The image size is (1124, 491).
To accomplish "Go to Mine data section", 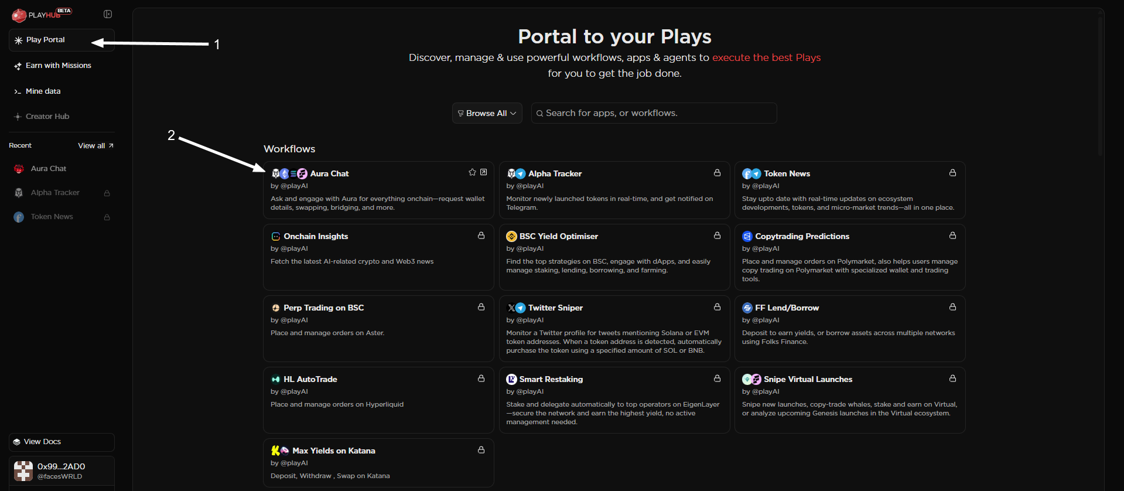I will click(x=37, y=91).
